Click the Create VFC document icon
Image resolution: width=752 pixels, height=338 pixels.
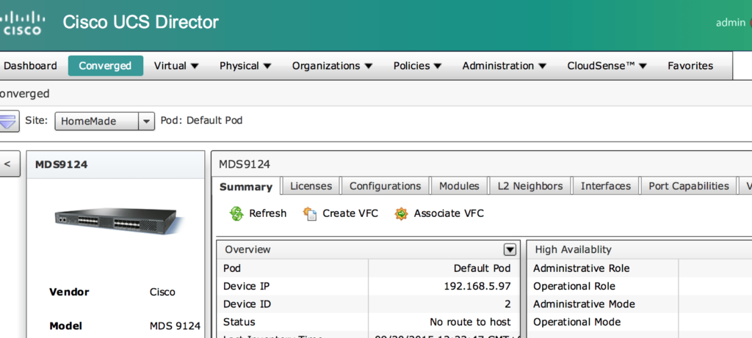[x=310, y=213]
